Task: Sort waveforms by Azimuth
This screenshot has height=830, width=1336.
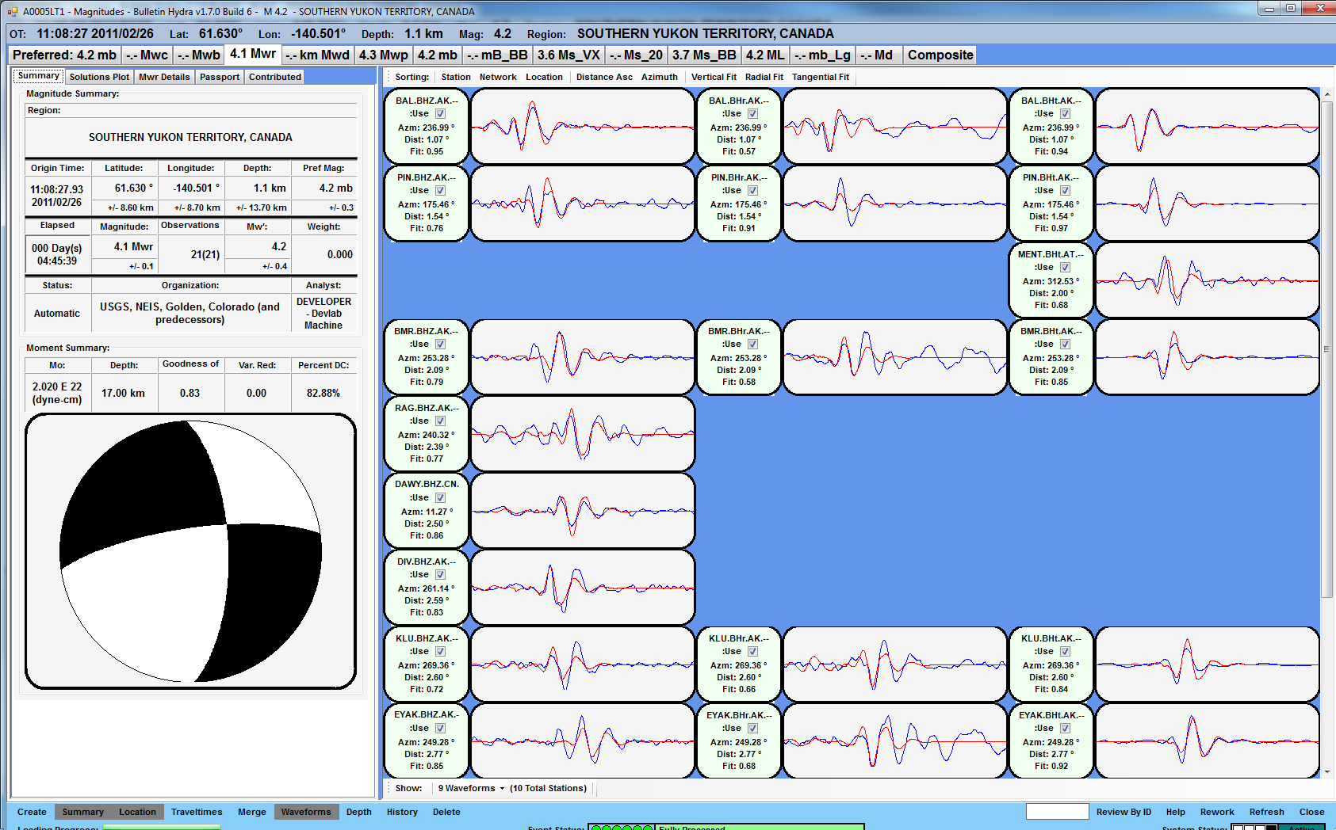Action: [x=660, y=77]
